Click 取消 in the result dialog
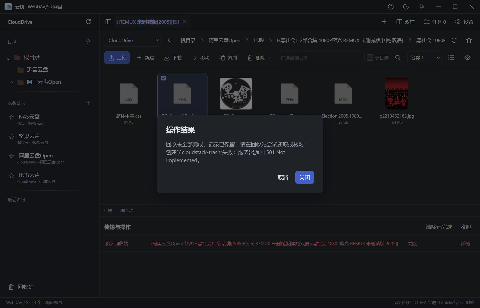 point(283,178)
